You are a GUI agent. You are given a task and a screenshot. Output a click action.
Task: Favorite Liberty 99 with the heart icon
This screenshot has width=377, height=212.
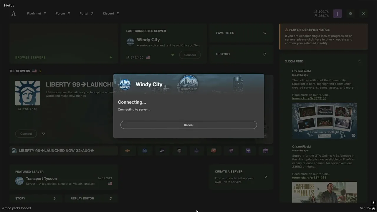pos(43,134)
